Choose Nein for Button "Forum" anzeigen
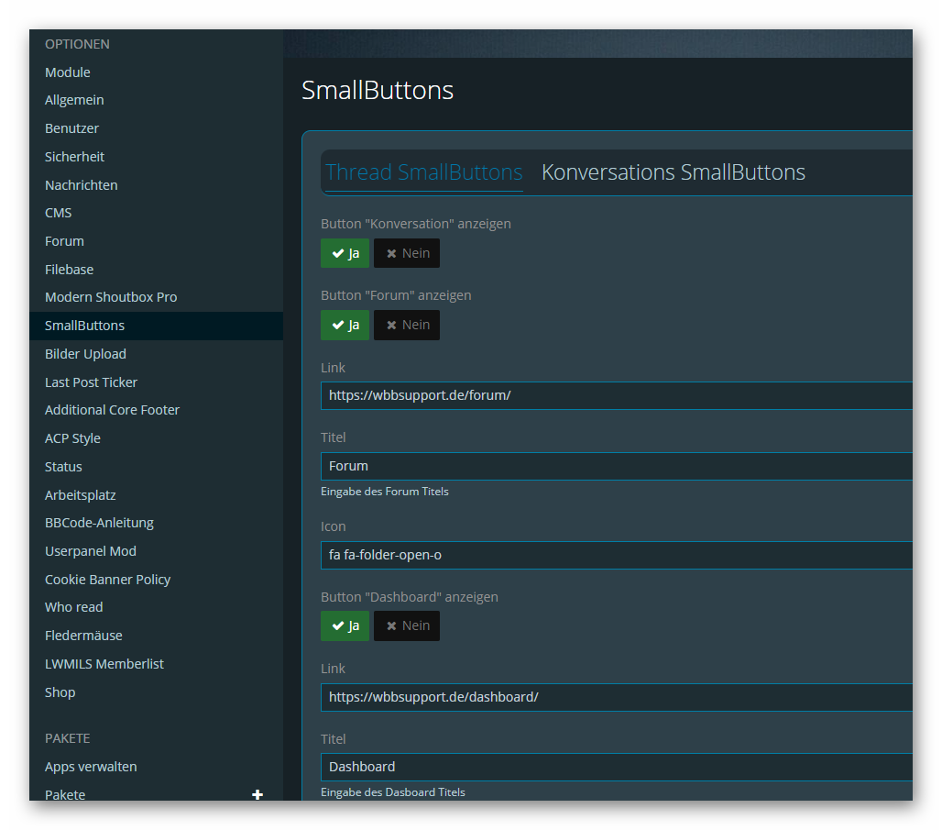The width and height of the screenshot is (942, 830). click(x=407, y=325)
